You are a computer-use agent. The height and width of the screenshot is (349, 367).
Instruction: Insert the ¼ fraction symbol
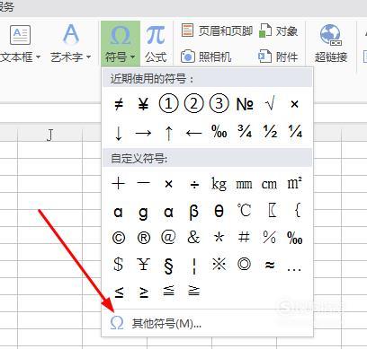coord(295,131)
